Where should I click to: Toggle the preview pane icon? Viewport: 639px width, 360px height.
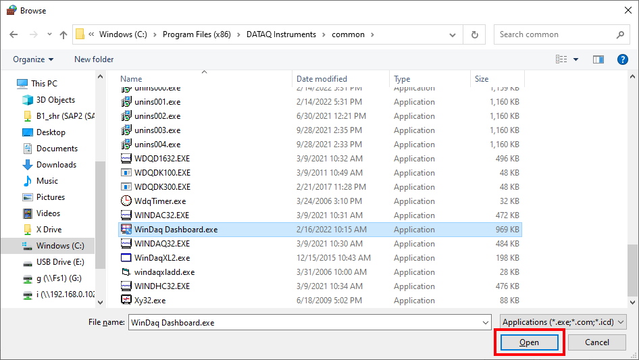[598, 59]
